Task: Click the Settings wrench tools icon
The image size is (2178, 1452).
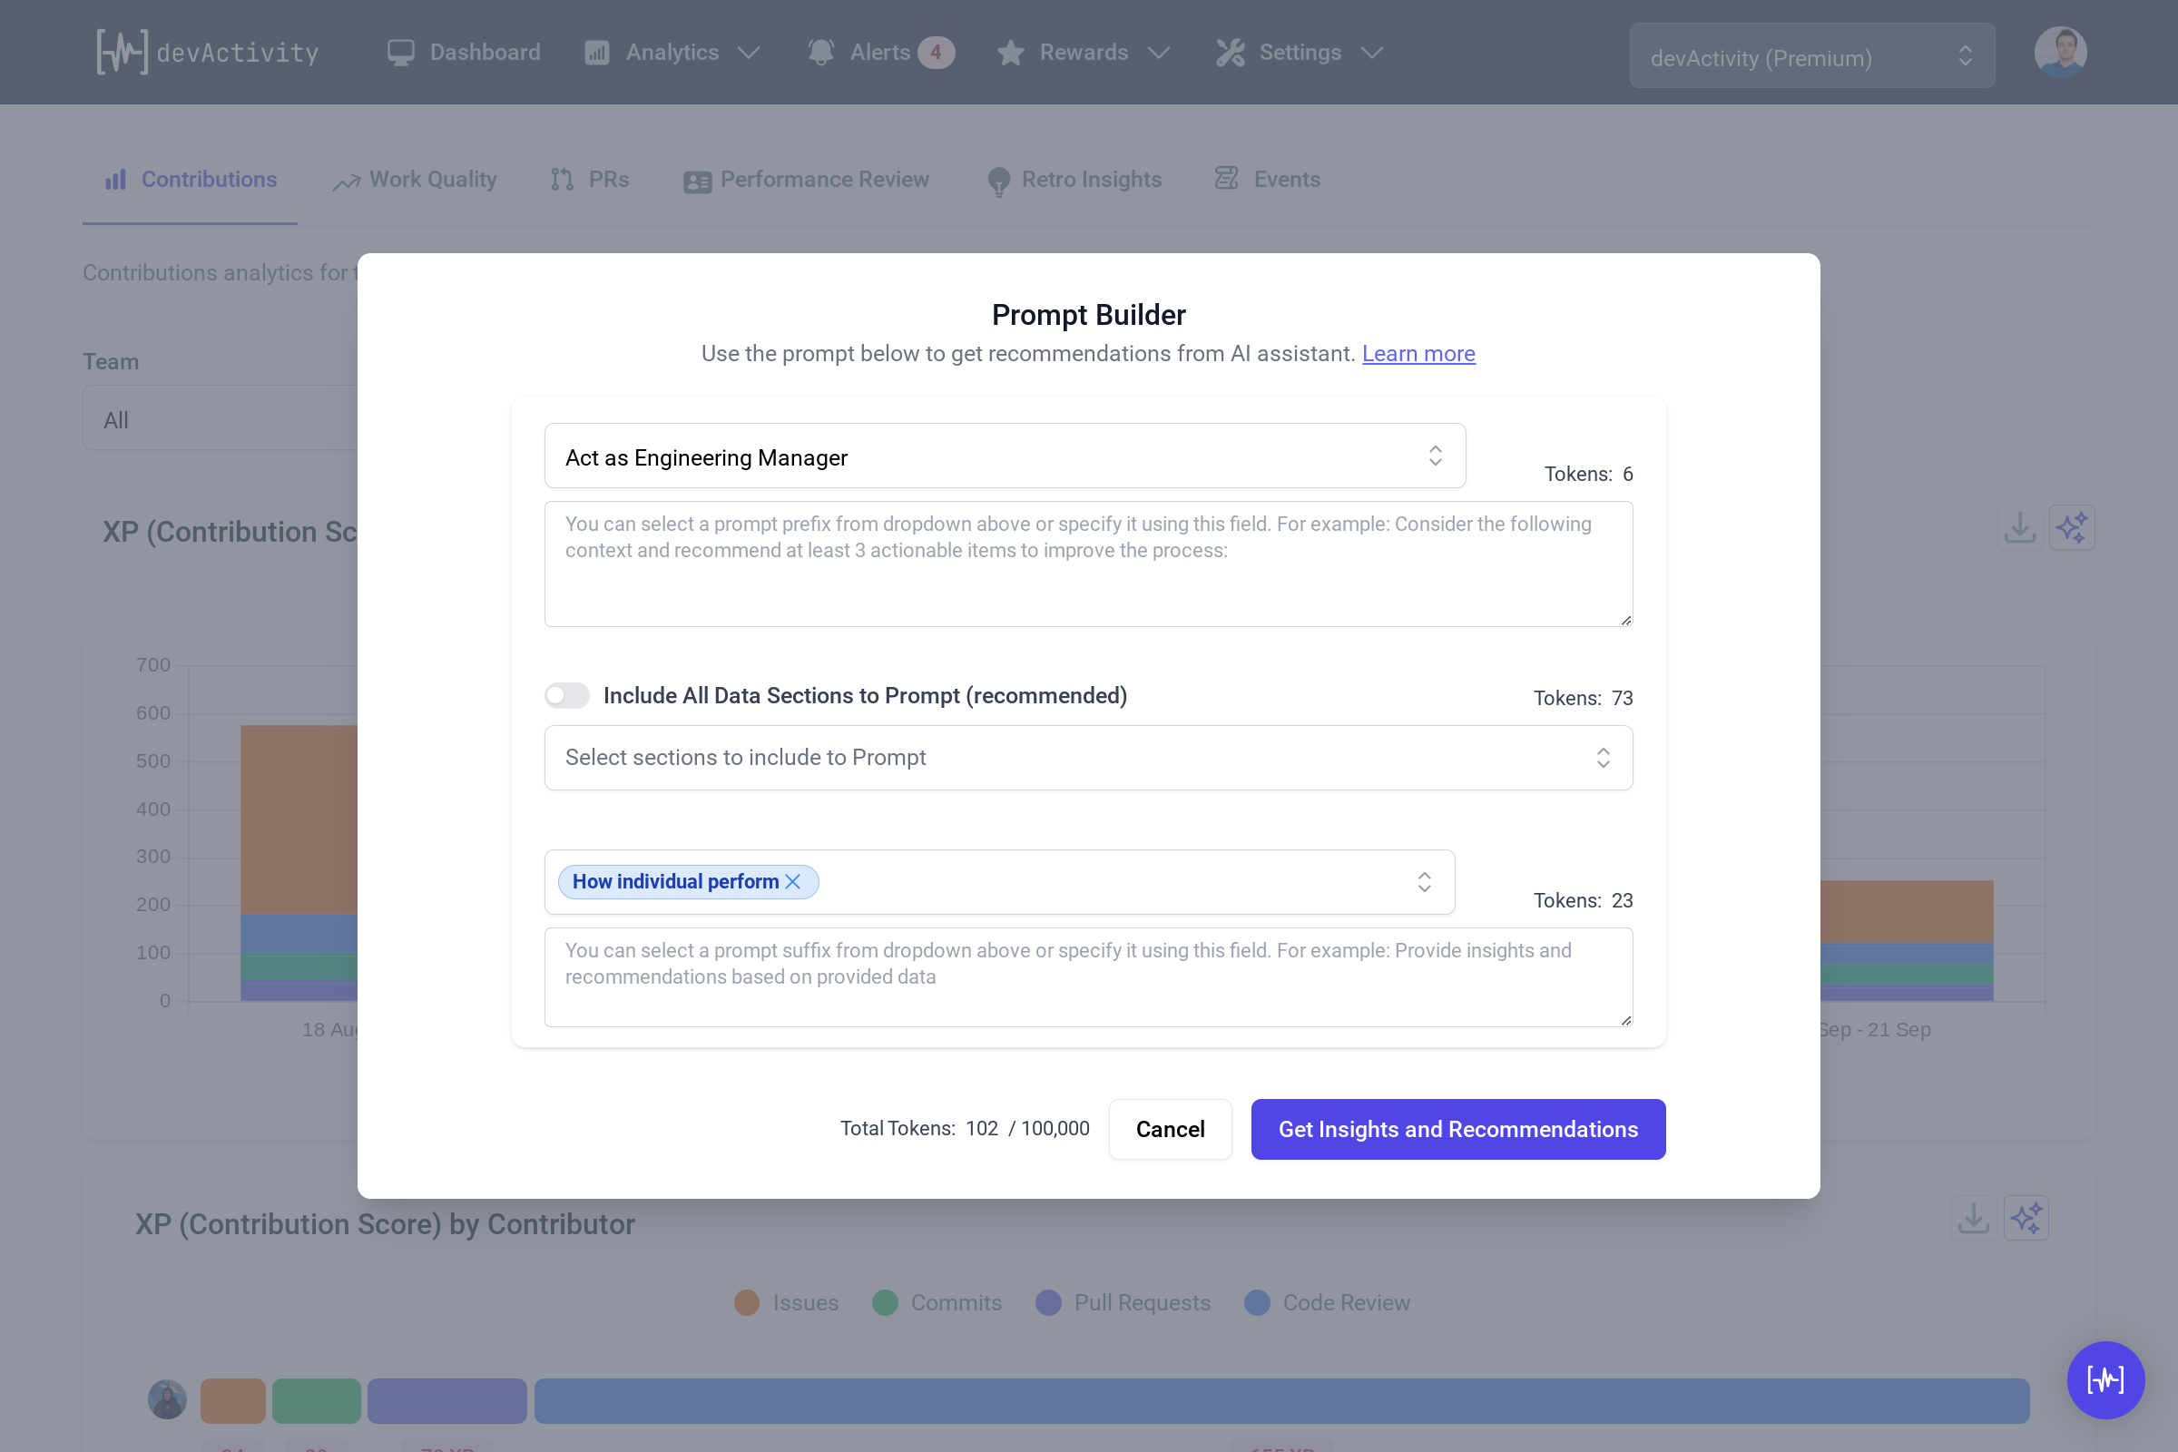Action: (1231, 52)
